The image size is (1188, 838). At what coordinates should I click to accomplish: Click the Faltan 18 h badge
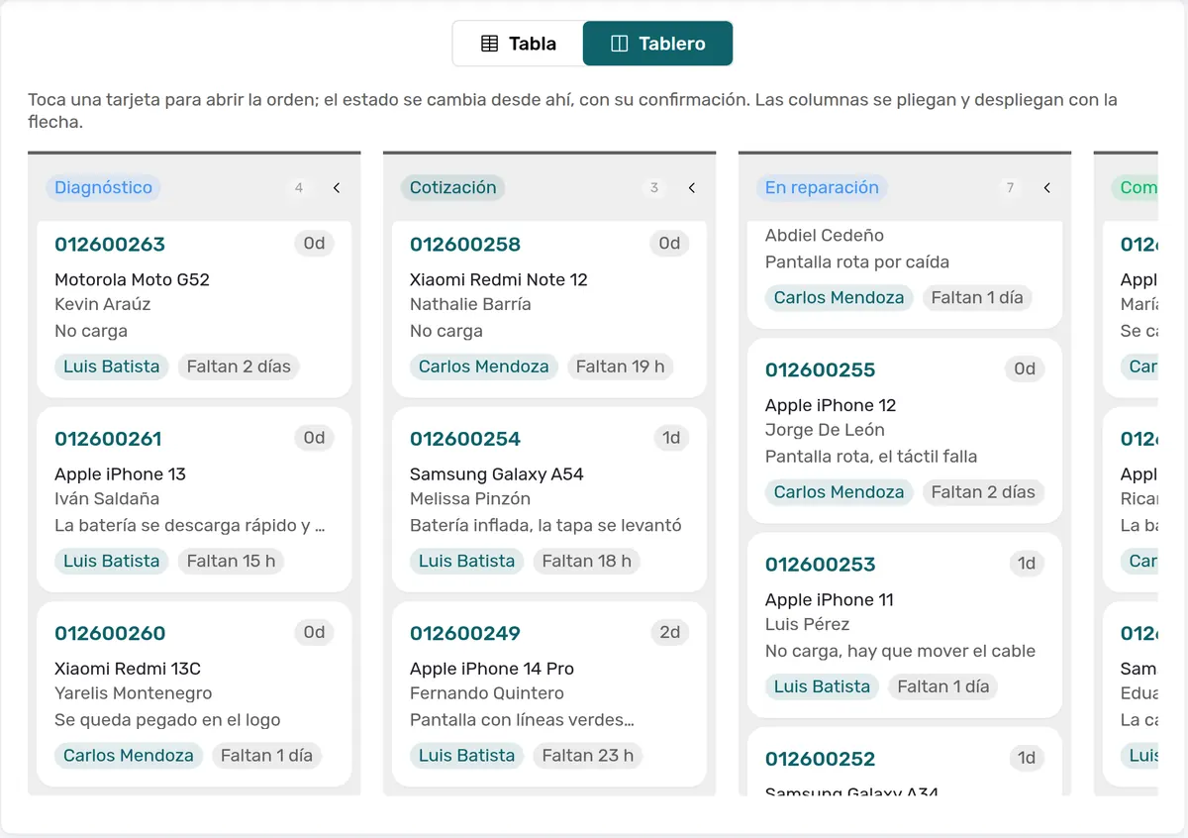pos(587,561)
